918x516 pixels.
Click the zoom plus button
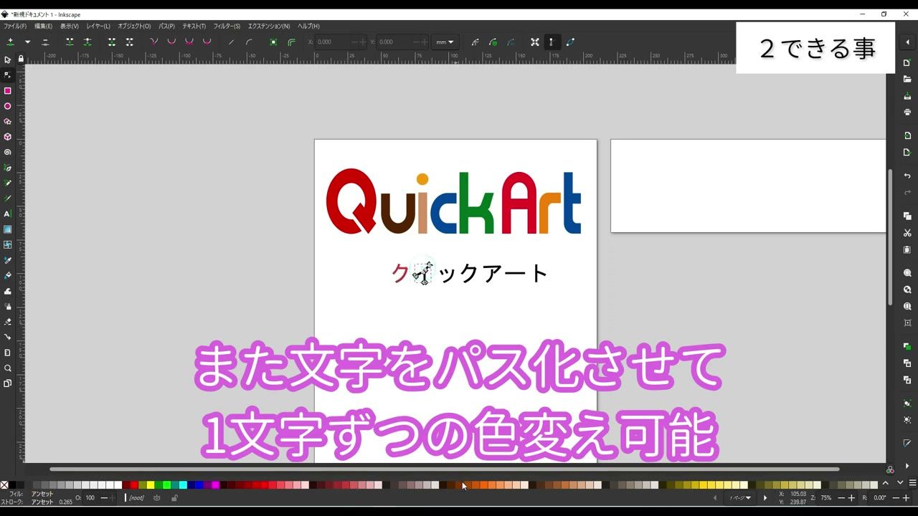tap(851, 498)
